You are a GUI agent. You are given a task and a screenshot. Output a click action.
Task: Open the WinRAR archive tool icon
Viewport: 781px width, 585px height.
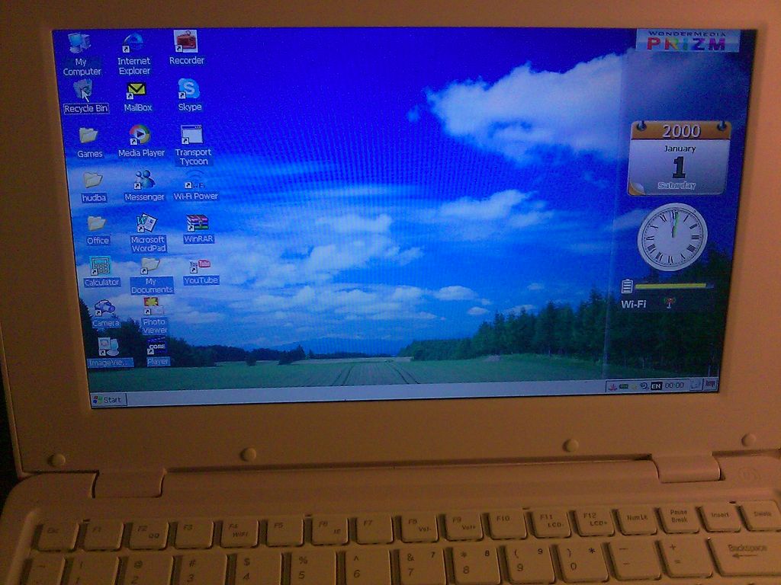pyautogui.click(x=197, y=223)
